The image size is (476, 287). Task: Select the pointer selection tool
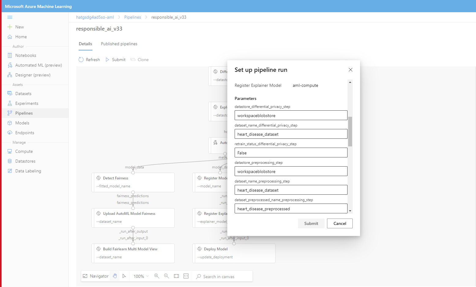pyautogui.click(x=124, y=276)
